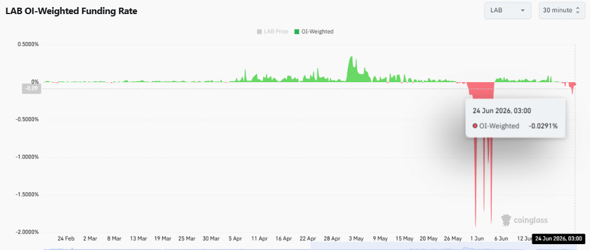Click the LAB OI-Weighted Funding Rate title

[x=71, y=11]
